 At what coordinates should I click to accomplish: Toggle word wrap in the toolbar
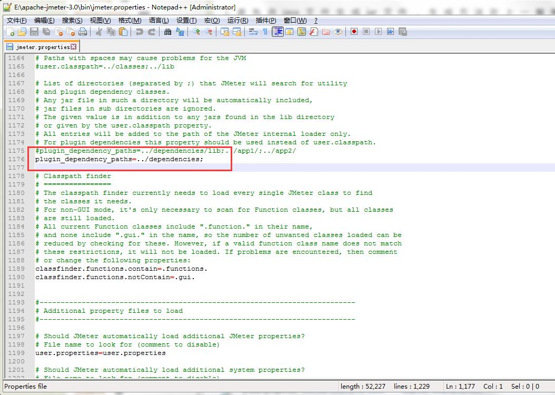(253, 32)
